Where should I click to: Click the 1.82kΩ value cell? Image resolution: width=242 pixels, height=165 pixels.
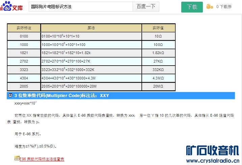click(x=158, y=53)
